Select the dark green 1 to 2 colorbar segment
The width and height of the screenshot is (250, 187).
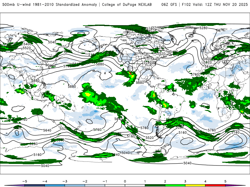pos(155,185)
